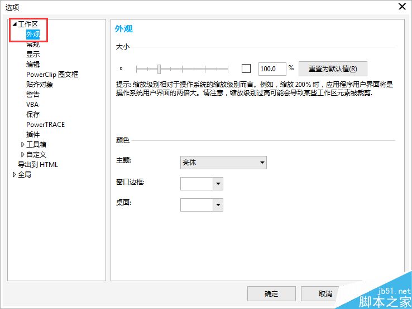
Task: Open 贴齐对象 settings
Action: (x=40, y=85)
